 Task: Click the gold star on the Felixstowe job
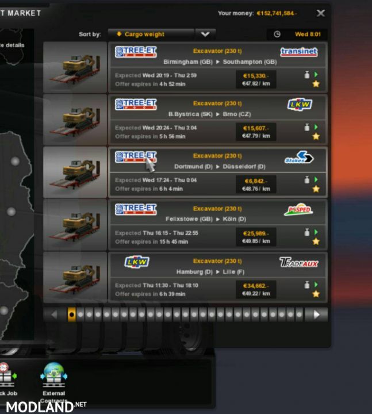(316, 241)
